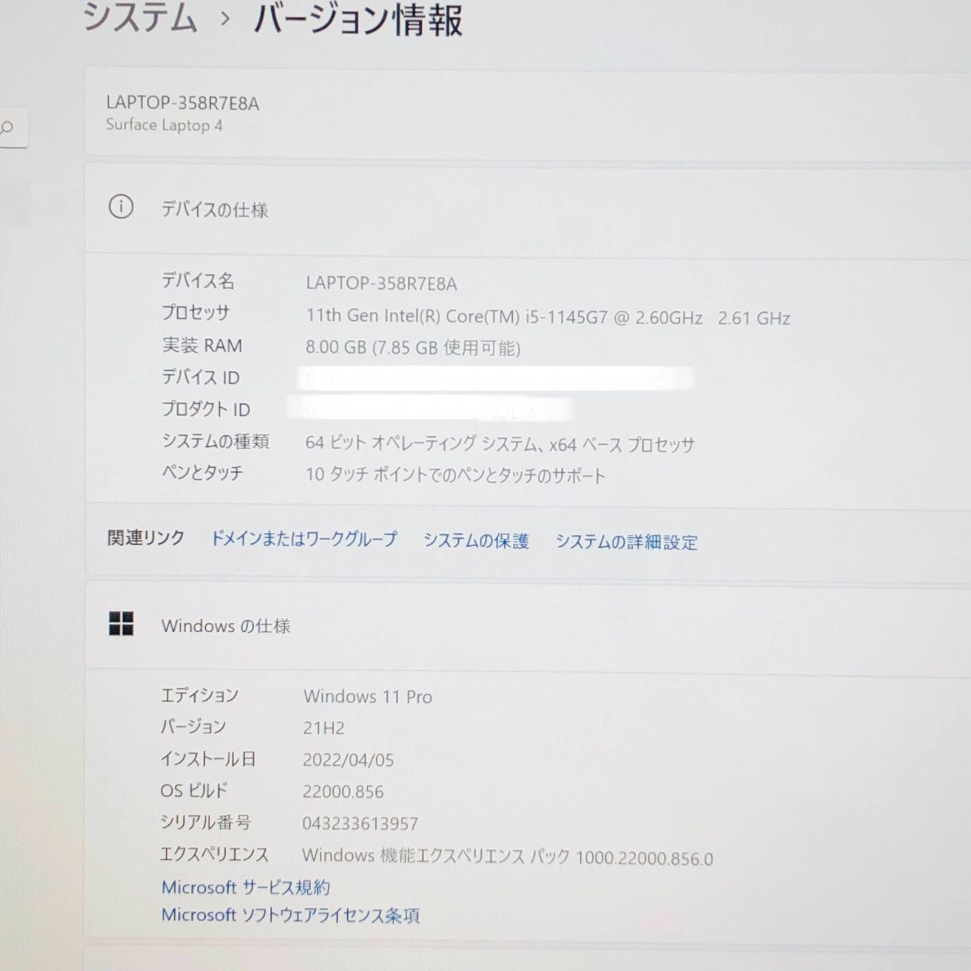Open Microsoft ソフトウェアライセンス条項 link
The width and height of the screenshot is (971, 971).
coord(290,915)
